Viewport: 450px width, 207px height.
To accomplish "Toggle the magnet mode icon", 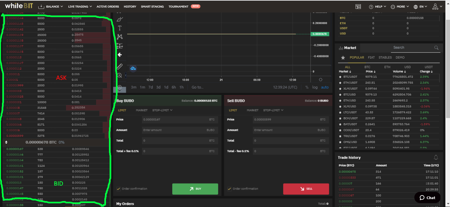I will (x=120, y=88).
